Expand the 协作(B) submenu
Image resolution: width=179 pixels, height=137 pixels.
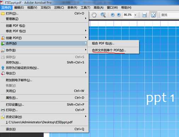(44, 50)
